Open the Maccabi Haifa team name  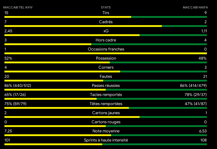(x=195, y=7)
